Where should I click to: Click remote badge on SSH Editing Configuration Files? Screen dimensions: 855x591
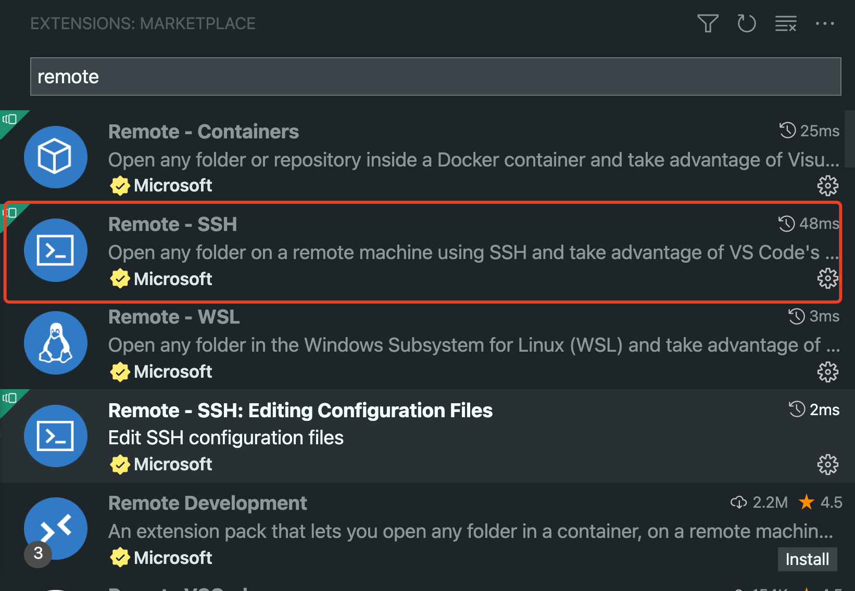click(9, 399)
